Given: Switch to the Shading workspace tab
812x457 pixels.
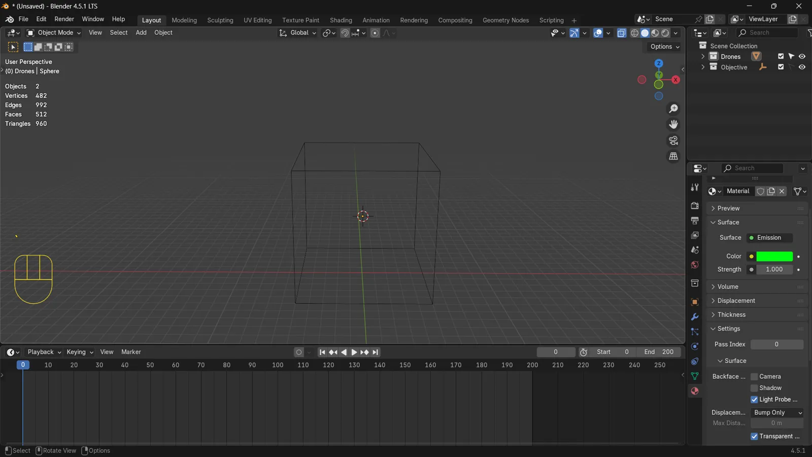Looking at the screenshot, I should [x=341, y=20].
